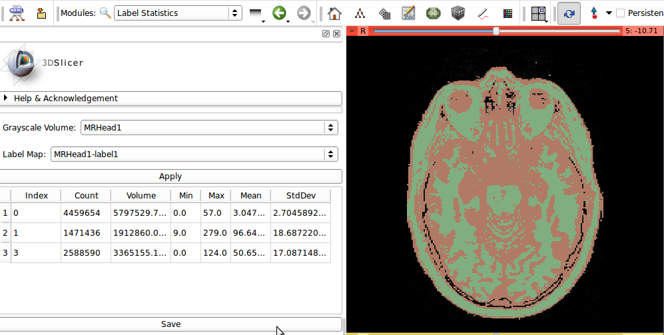The height and width of the screenshot is (335, 664).
Task: Click the pin icon in the red slice bar
Action: pyautogui.click(x=351, y=31)
